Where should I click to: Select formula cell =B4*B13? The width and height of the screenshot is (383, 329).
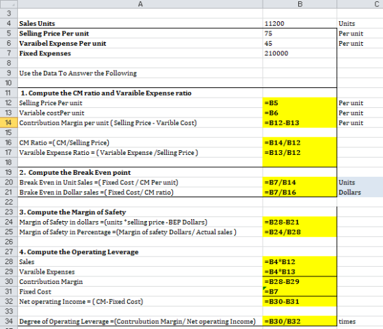pos(300,272)
